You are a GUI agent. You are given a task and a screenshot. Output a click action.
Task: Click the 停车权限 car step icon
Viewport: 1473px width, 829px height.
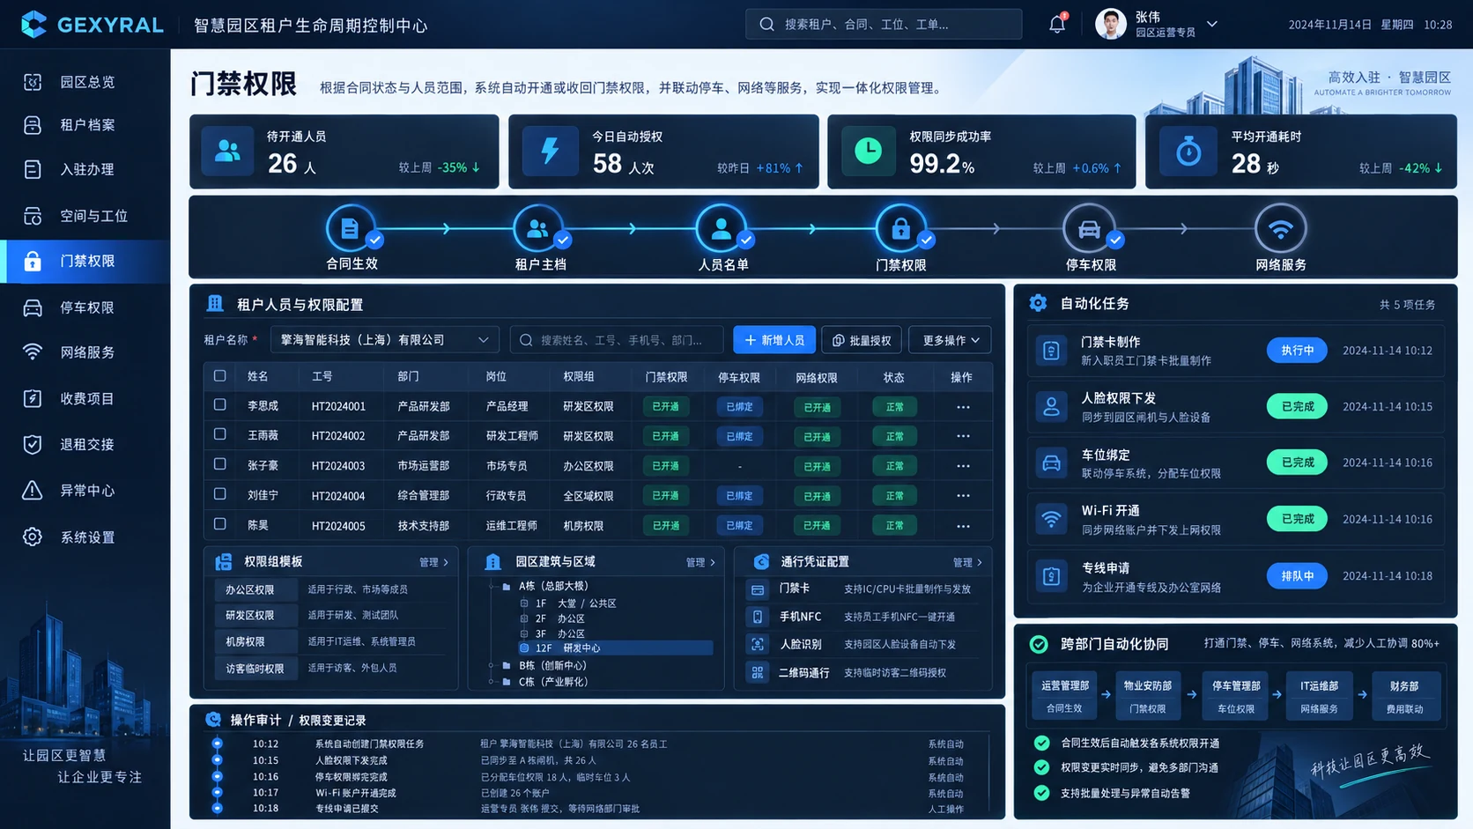(x=1089, y=228)
